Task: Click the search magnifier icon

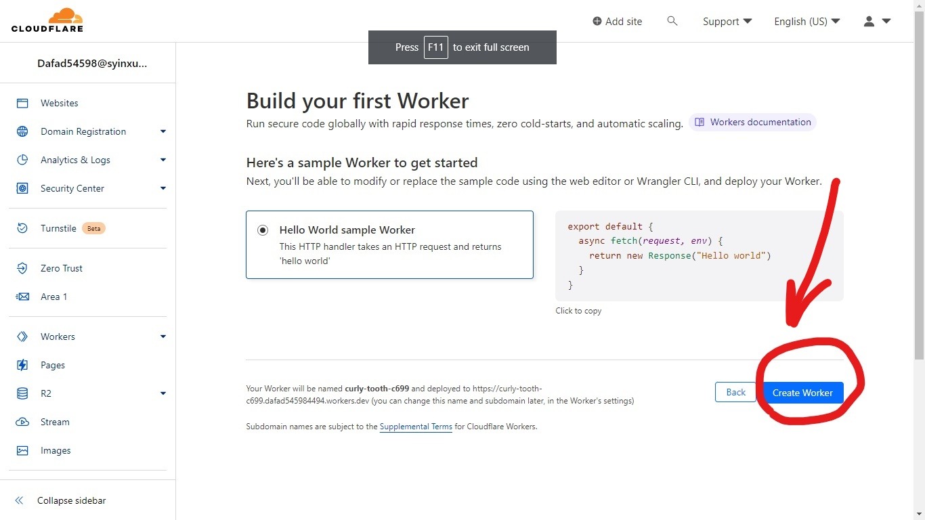Action: (x=672, y=21)
